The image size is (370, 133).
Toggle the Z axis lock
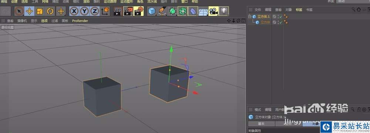pos(95,11)
